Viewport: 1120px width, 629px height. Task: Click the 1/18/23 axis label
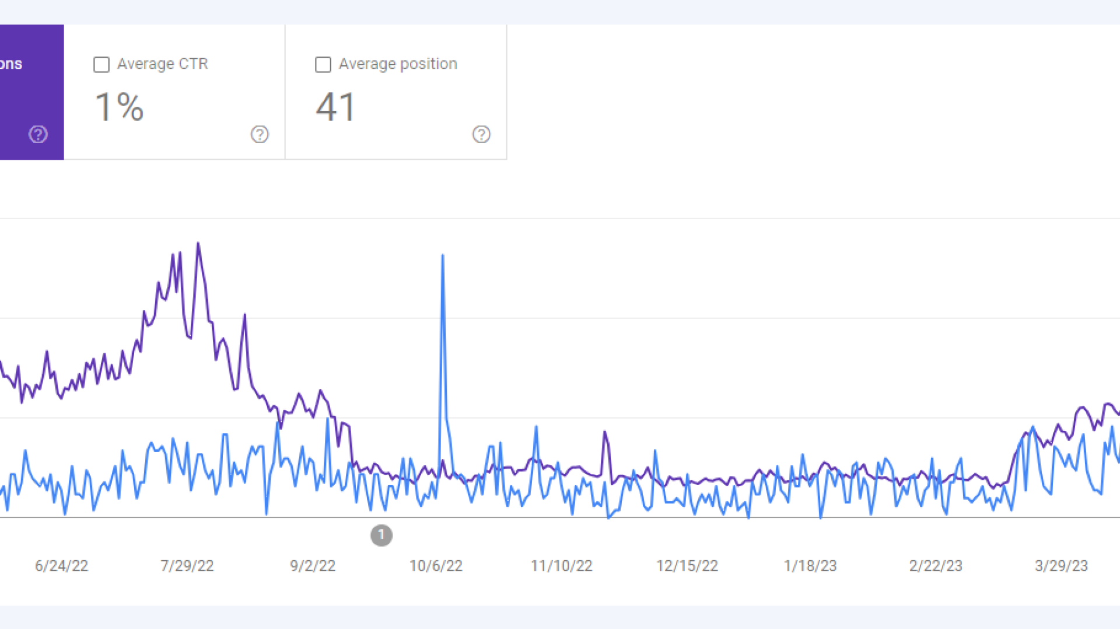[810, 565]
